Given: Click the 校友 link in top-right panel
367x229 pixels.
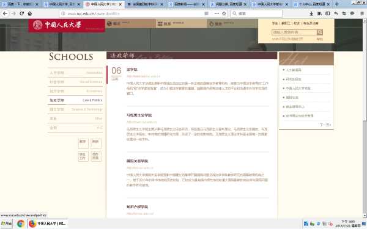Looking at the screenshot, I should coord(297,23).
